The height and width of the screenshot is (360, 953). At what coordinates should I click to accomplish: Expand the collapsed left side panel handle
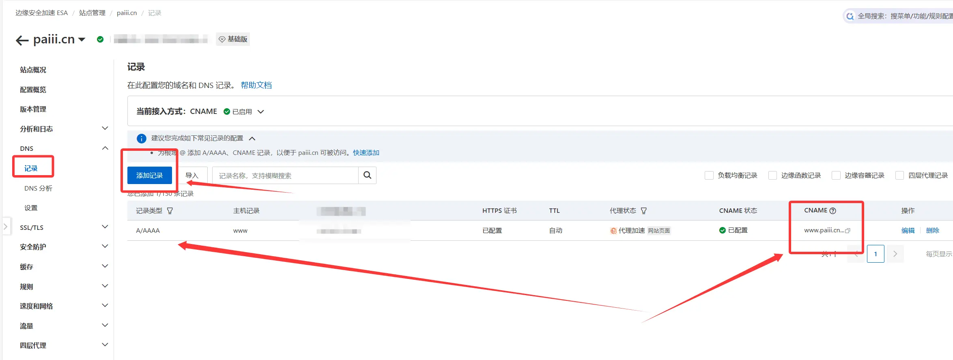5,227
